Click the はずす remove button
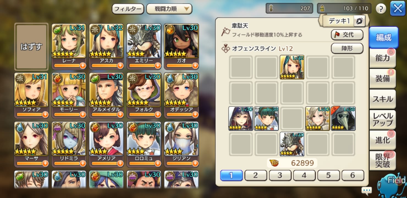 point(31,46)
